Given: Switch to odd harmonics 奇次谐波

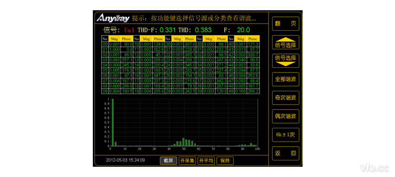Looking at the screenshot, I should pyautogui.click(x=285, y=98).
